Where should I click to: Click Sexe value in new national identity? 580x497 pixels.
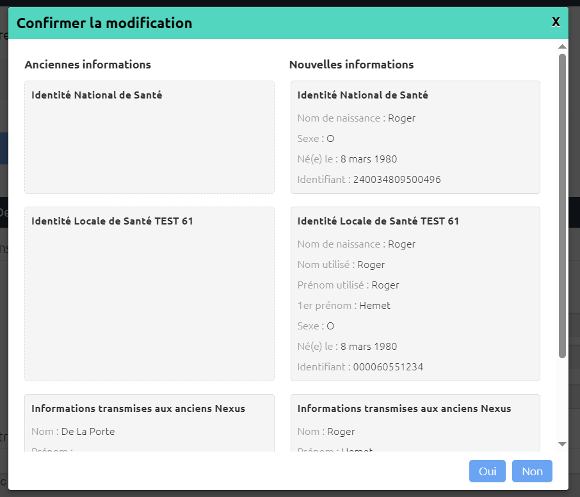330,139
